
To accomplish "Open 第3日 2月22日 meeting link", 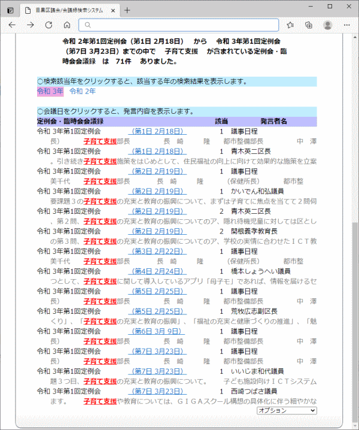I will tap(157, 252).
